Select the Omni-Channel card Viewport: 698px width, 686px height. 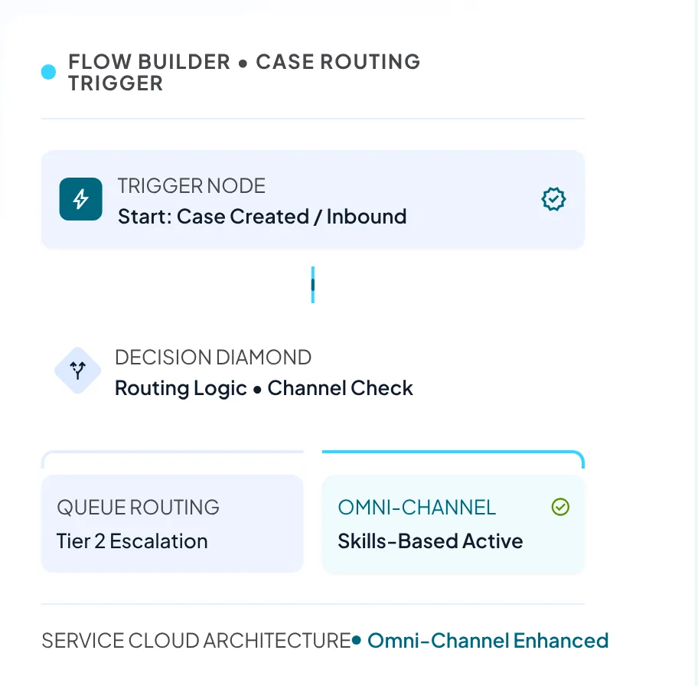[x=453, y=524]
